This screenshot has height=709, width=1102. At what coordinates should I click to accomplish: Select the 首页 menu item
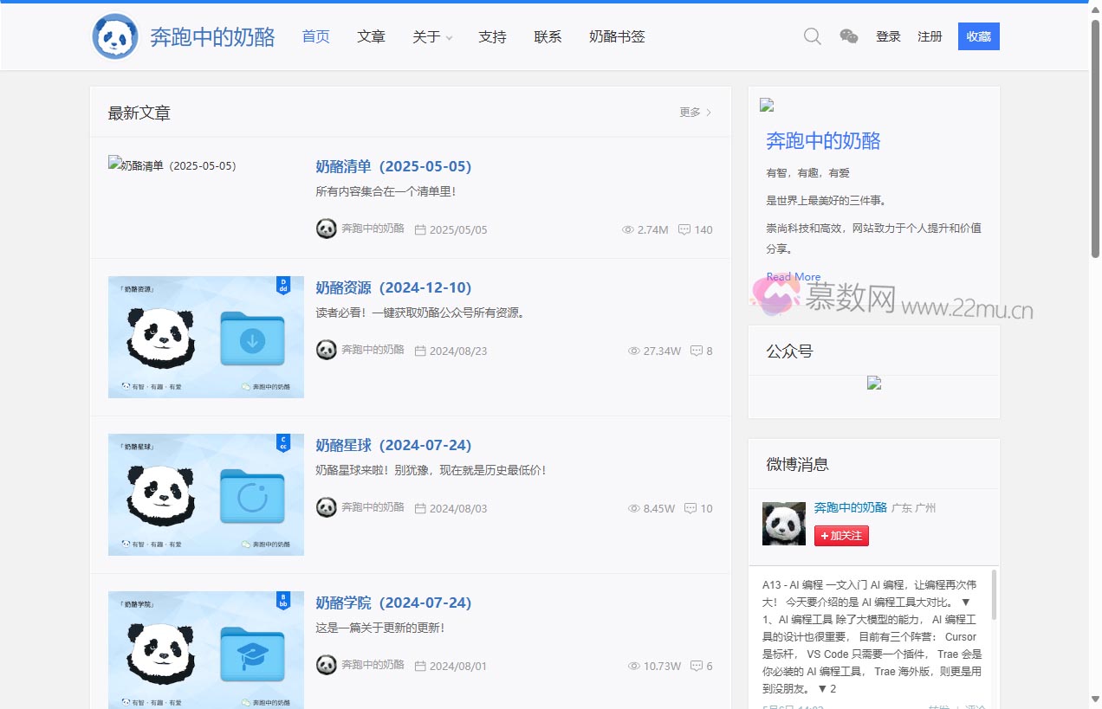pos(315,36)
